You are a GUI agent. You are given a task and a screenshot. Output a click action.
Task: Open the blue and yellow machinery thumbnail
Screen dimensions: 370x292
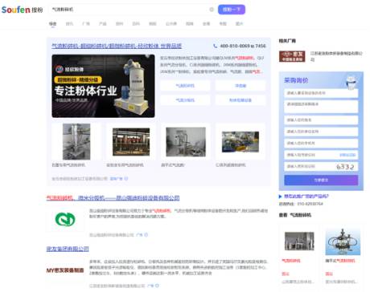(x=240, y=142)
